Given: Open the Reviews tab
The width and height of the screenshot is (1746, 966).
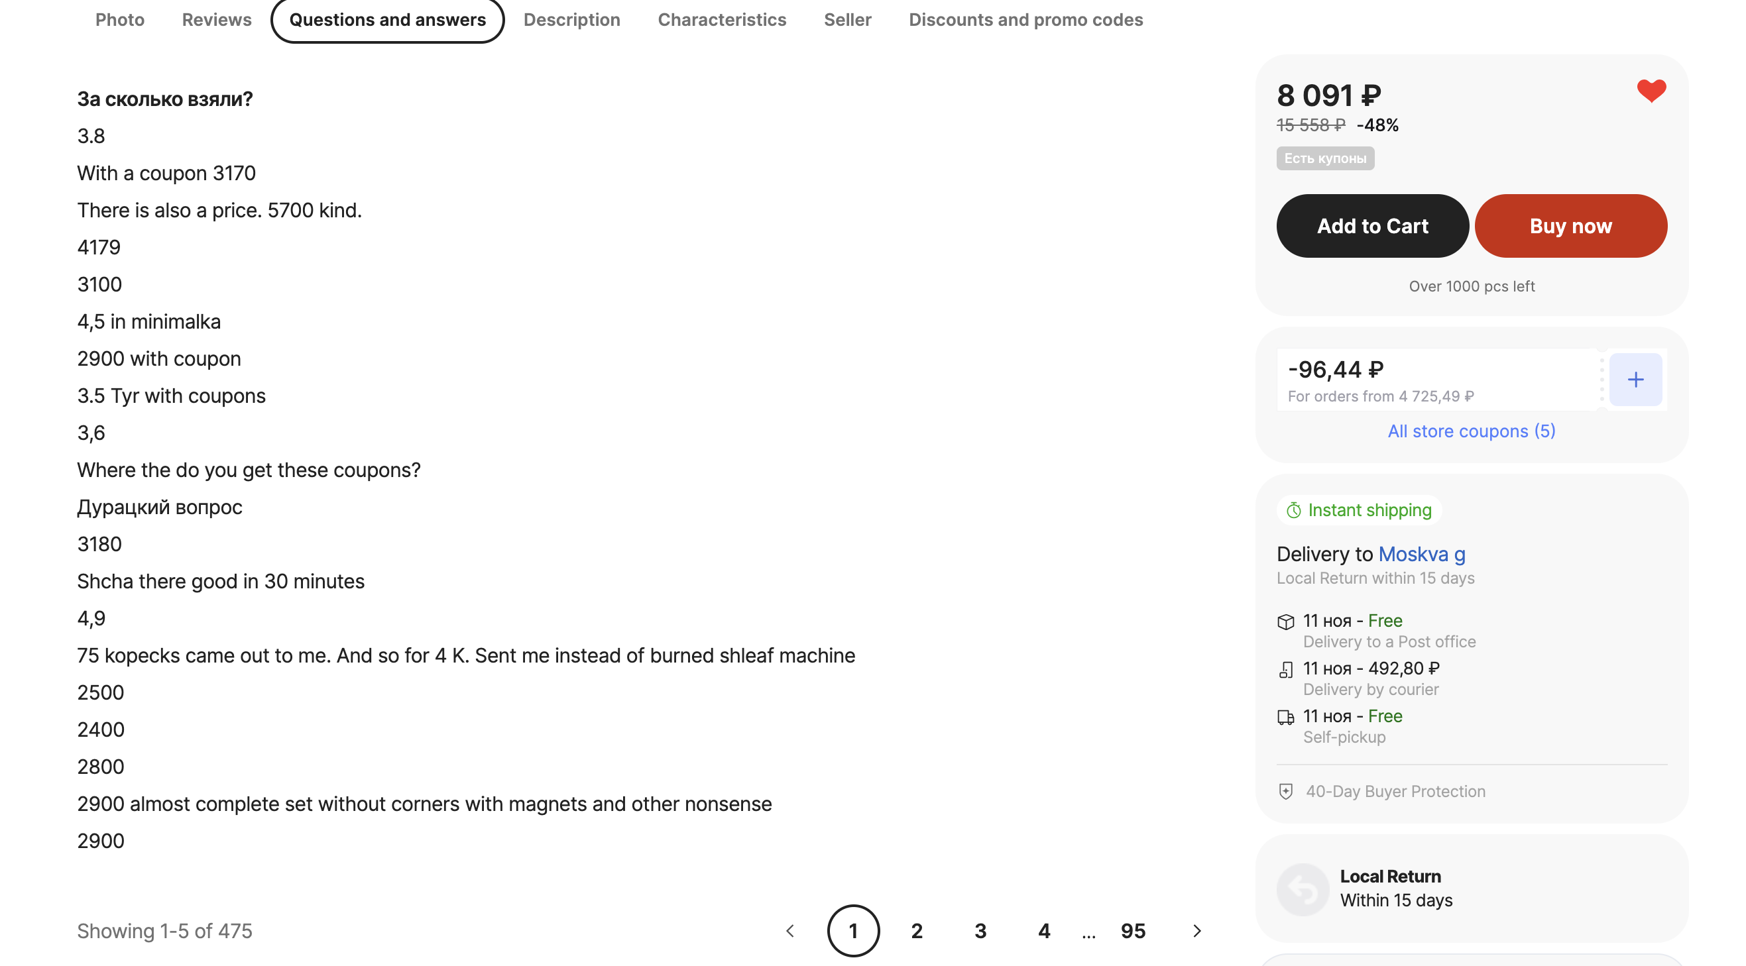Looking at the screenshot, I should [216, 20].
